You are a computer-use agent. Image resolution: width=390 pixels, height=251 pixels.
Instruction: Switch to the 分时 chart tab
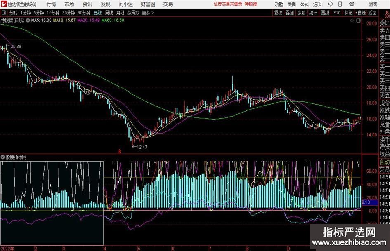point(13,13)
